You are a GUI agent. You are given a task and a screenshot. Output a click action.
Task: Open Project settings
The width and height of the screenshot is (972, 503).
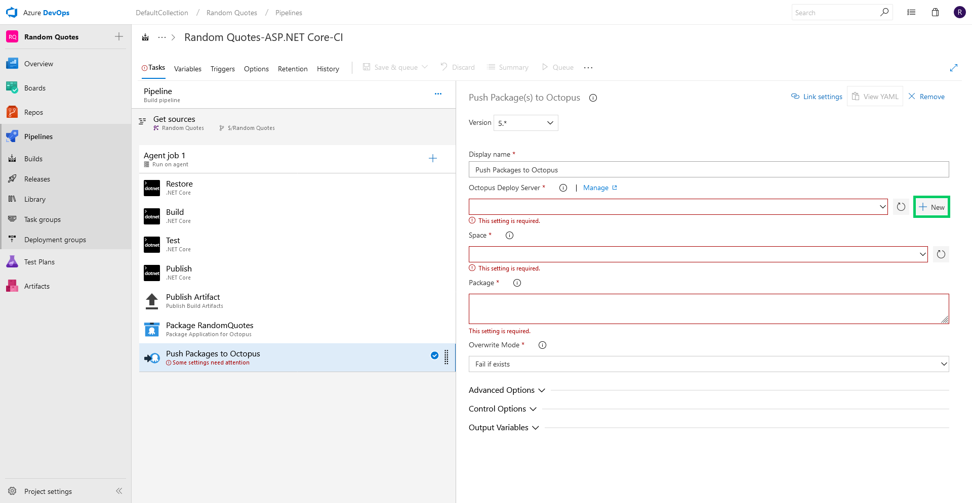[x=48, y=491]
